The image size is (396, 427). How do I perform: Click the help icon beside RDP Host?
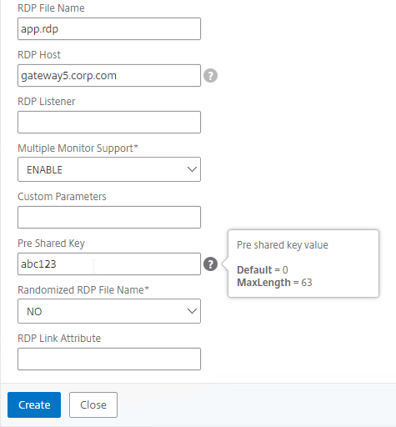pos(210,76)
